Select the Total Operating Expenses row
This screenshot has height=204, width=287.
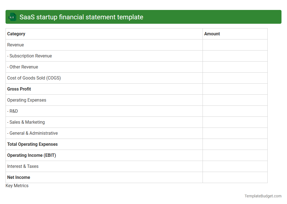(x=32, y=144)
